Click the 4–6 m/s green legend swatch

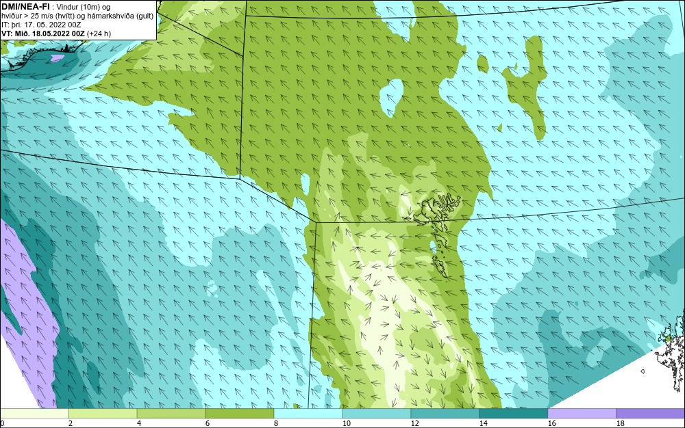(x=171, y=414)
